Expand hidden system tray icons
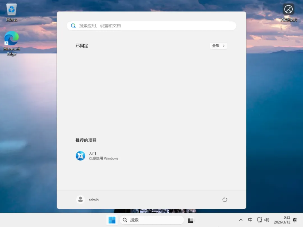The image size is (303, 227). (241, 220)
